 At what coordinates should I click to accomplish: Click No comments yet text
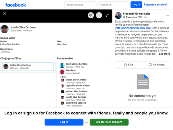[143, 96]
